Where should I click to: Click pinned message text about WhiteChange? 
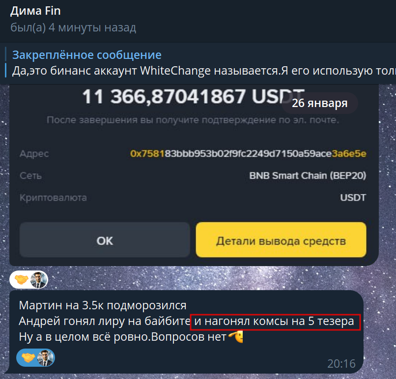click(204, 71)
